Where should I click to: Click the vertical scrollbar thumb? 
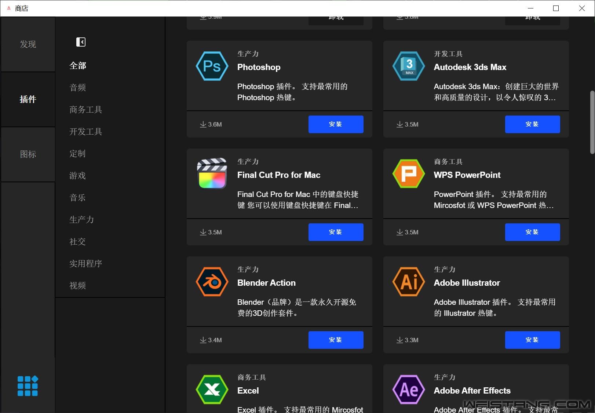(592, 122)
